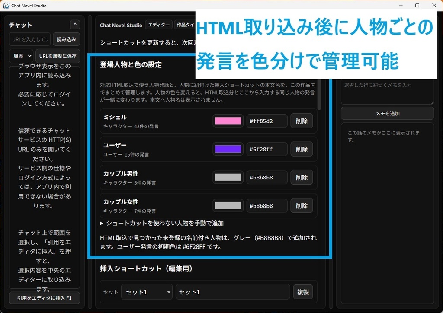Expand ショートカットを使わない人物を手動で追加
443x313 pixels.
[x=162, y=223]
